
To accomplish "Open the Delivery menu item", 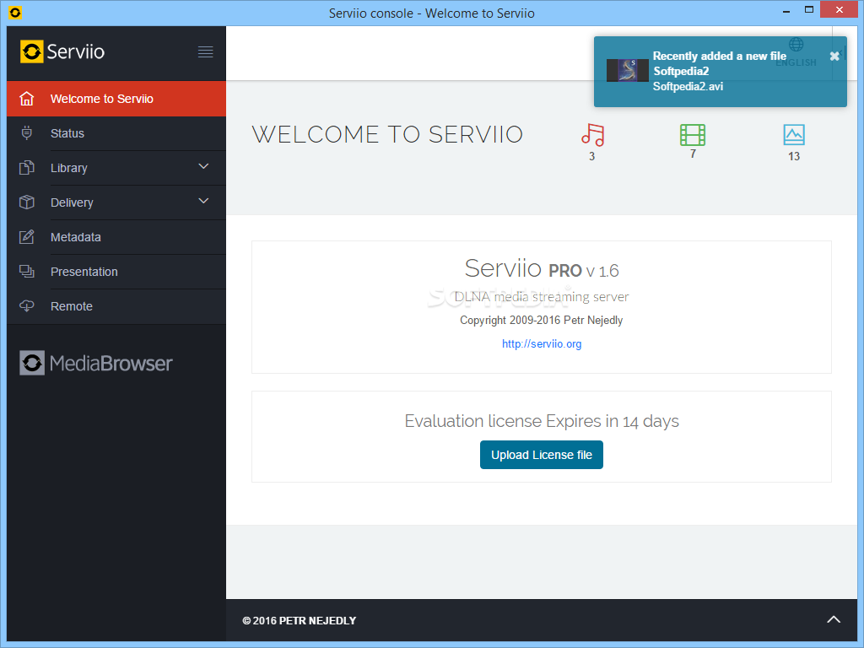I will [116, 202].
